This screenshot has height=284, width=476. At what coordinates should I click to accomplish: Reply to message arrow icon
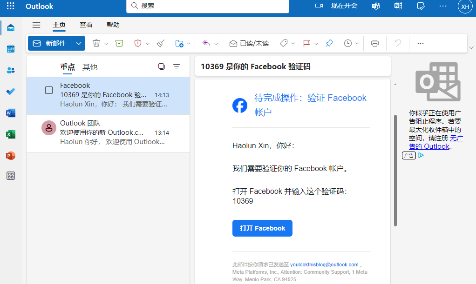click(x=206, y=43)
